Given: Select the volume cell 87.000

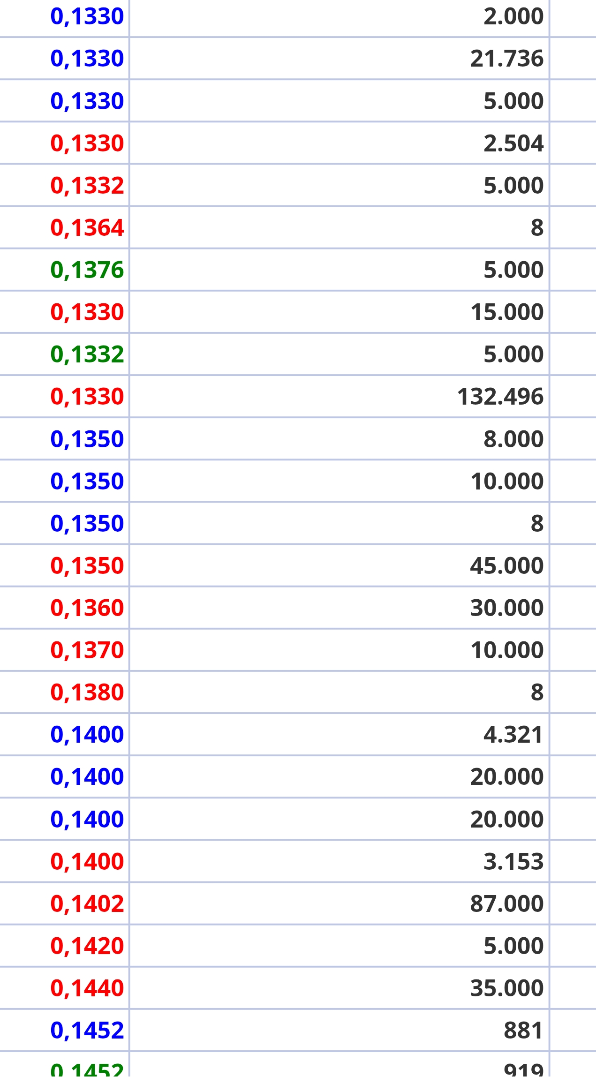Looking at the screenshot, I should coord(507,904).
